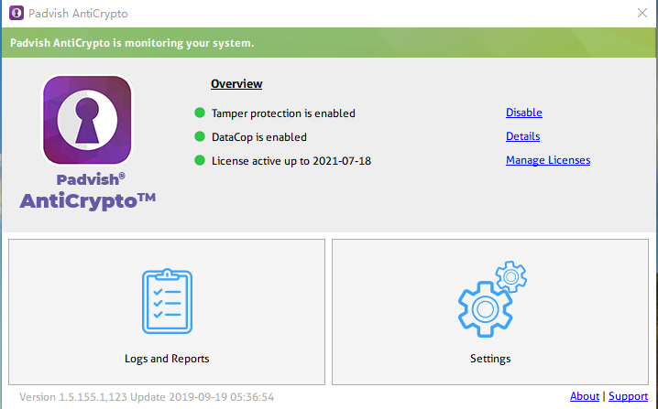This screenshot has width=658, height=409.
Task: Click the Logs and Reports label
Action: coord(167,359)
